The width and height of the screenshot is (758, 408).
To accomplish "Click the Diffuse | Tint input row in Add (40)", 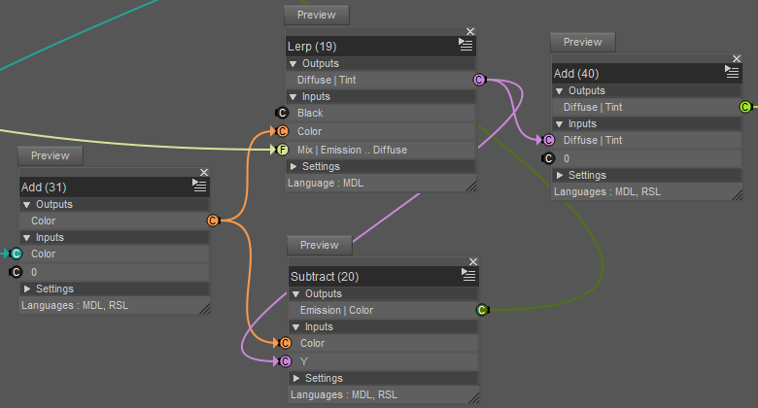I will pyautogui.click(x=647, y=140).
